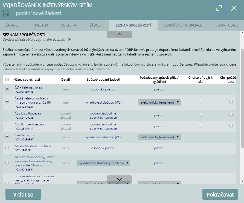Click 'vyjadřovací službou (WS)' in GasNet row
This screenshot has height=203, width=244.
point(103,137)
